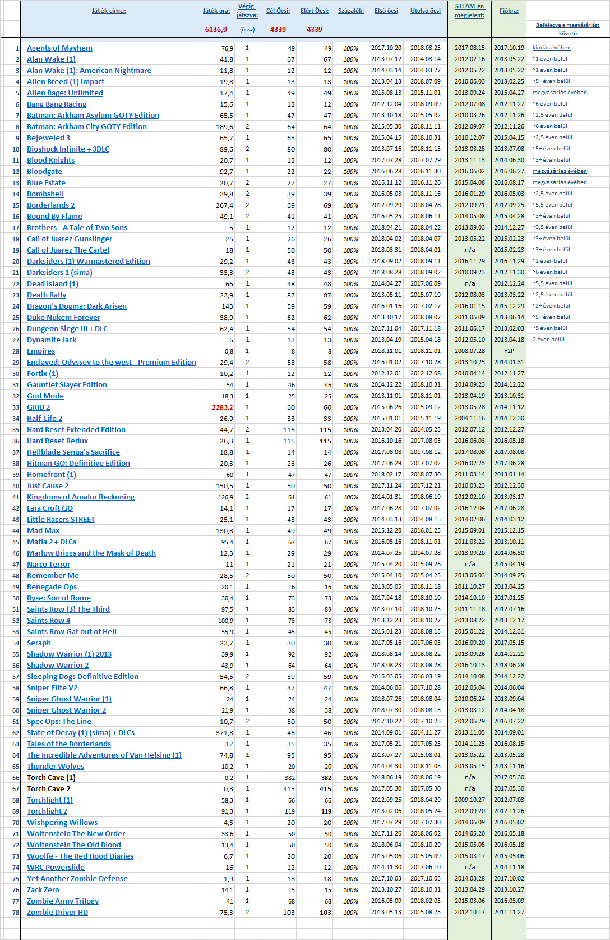Click the Játék címe column header

coord(109,11)
